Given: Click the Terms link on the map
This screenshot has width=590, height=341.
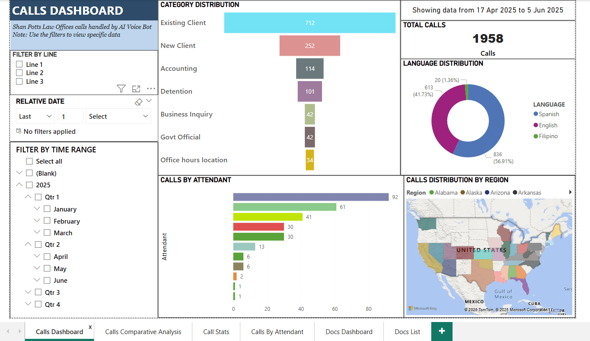Looking at the screenshot, I should (x=556, y=310).
